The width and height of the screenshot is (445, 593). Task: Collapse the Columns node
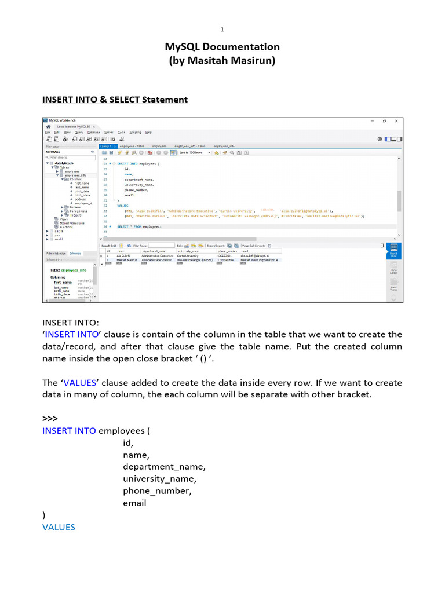click(x=63, y=180)
